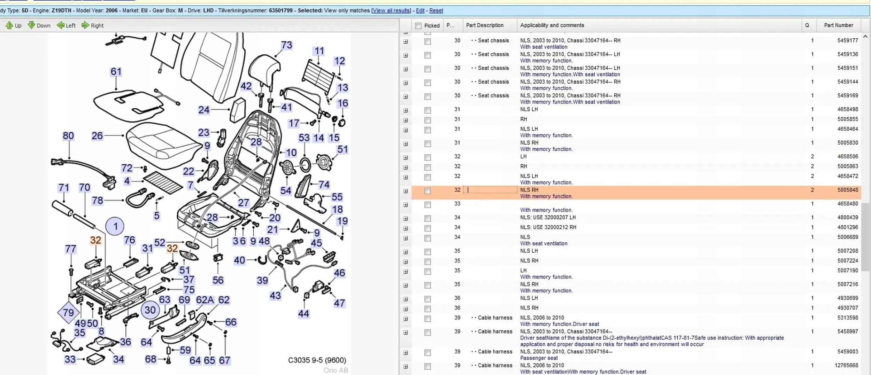Image resolution: width=871 pixels, height=375 pixels.
Task: Pan diagram with Right arrow icon
Action: point(85,25)
